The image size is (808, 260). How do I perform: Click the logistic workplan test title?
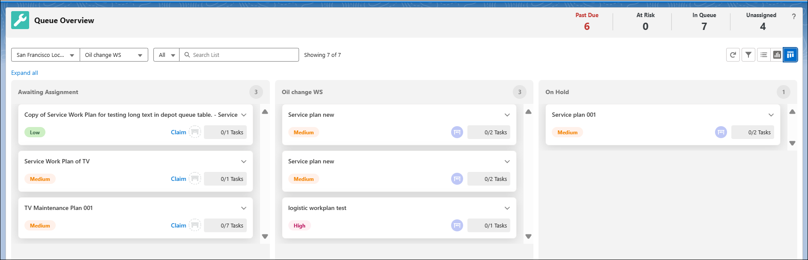[x=317, y=208]
